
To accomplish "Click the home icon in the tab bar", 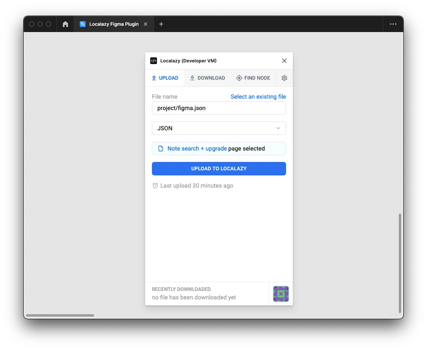I will pyautogui.click(x=65, y=24).
